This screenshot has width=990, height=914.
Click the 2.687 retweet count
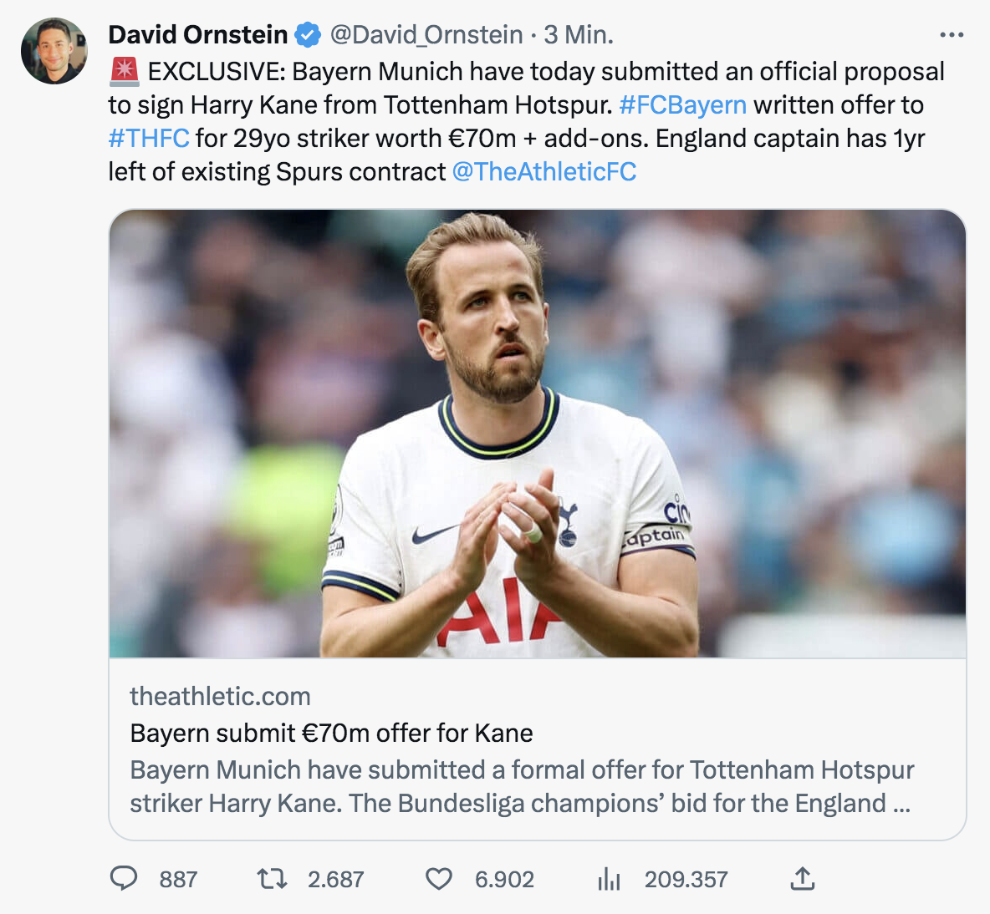335,879
